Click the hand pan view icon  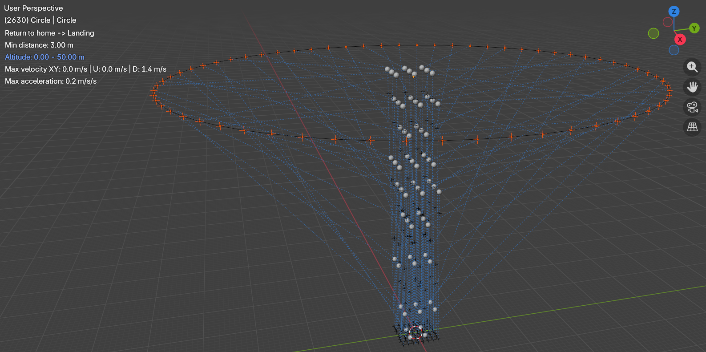pyautogui.click(x=692, y=87)
